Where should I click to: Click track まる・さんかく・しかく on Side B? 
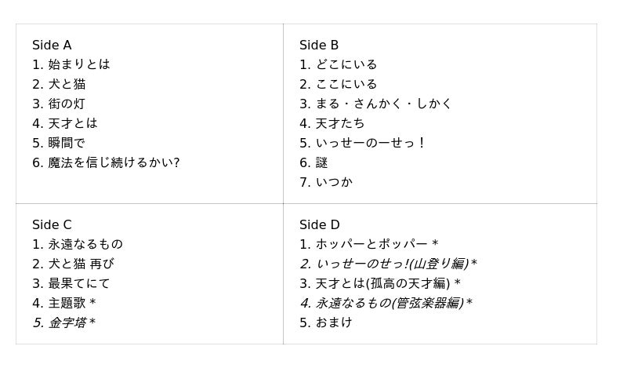[383, 104]
